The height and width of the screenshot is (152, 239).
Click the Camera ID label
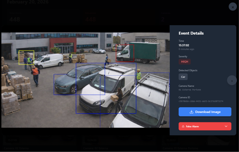[x=184, y=97]
